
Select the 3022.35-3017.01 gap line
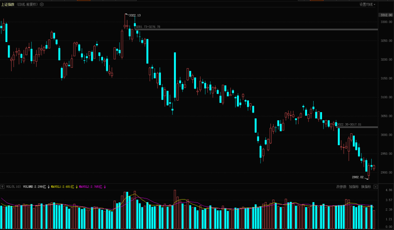point(362,127)
